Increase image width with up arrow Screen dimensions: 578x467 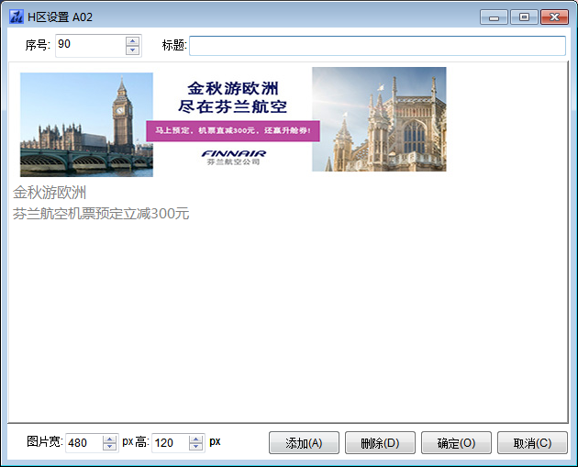coord(109,439)
